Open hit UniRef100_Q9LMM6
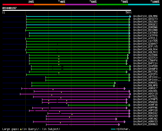162x131 pixels. 145,16
